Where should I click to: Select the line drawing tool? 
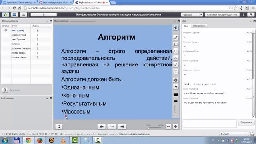(x=176, y=65)
